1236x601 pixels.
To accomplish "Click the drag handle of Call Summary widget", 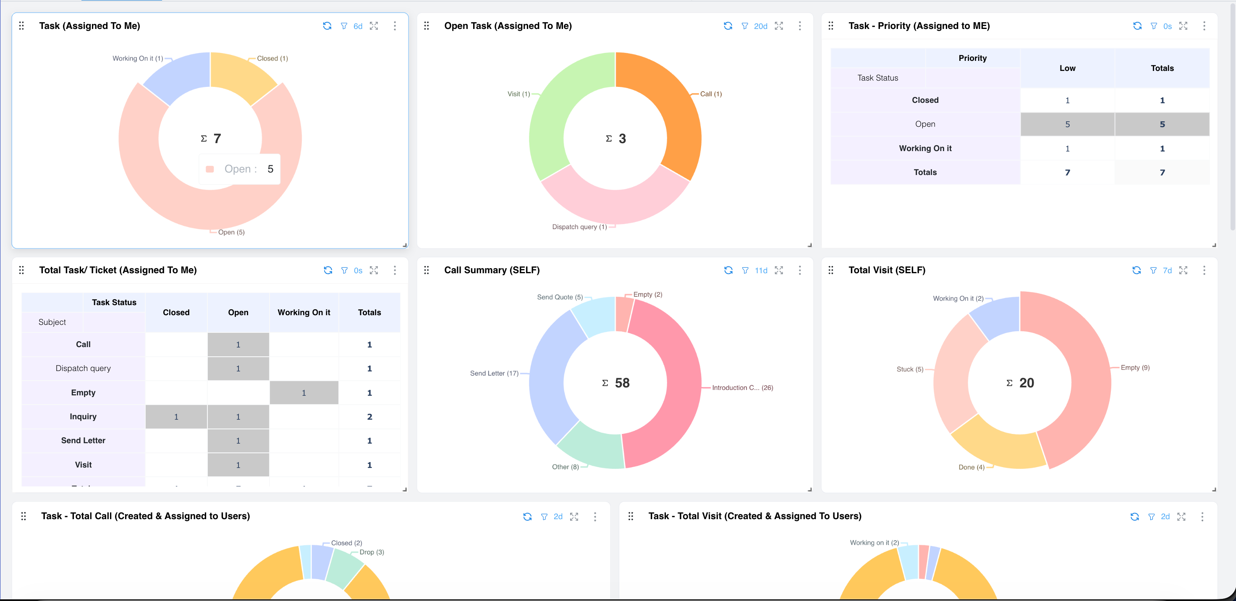I will point(426,270).
